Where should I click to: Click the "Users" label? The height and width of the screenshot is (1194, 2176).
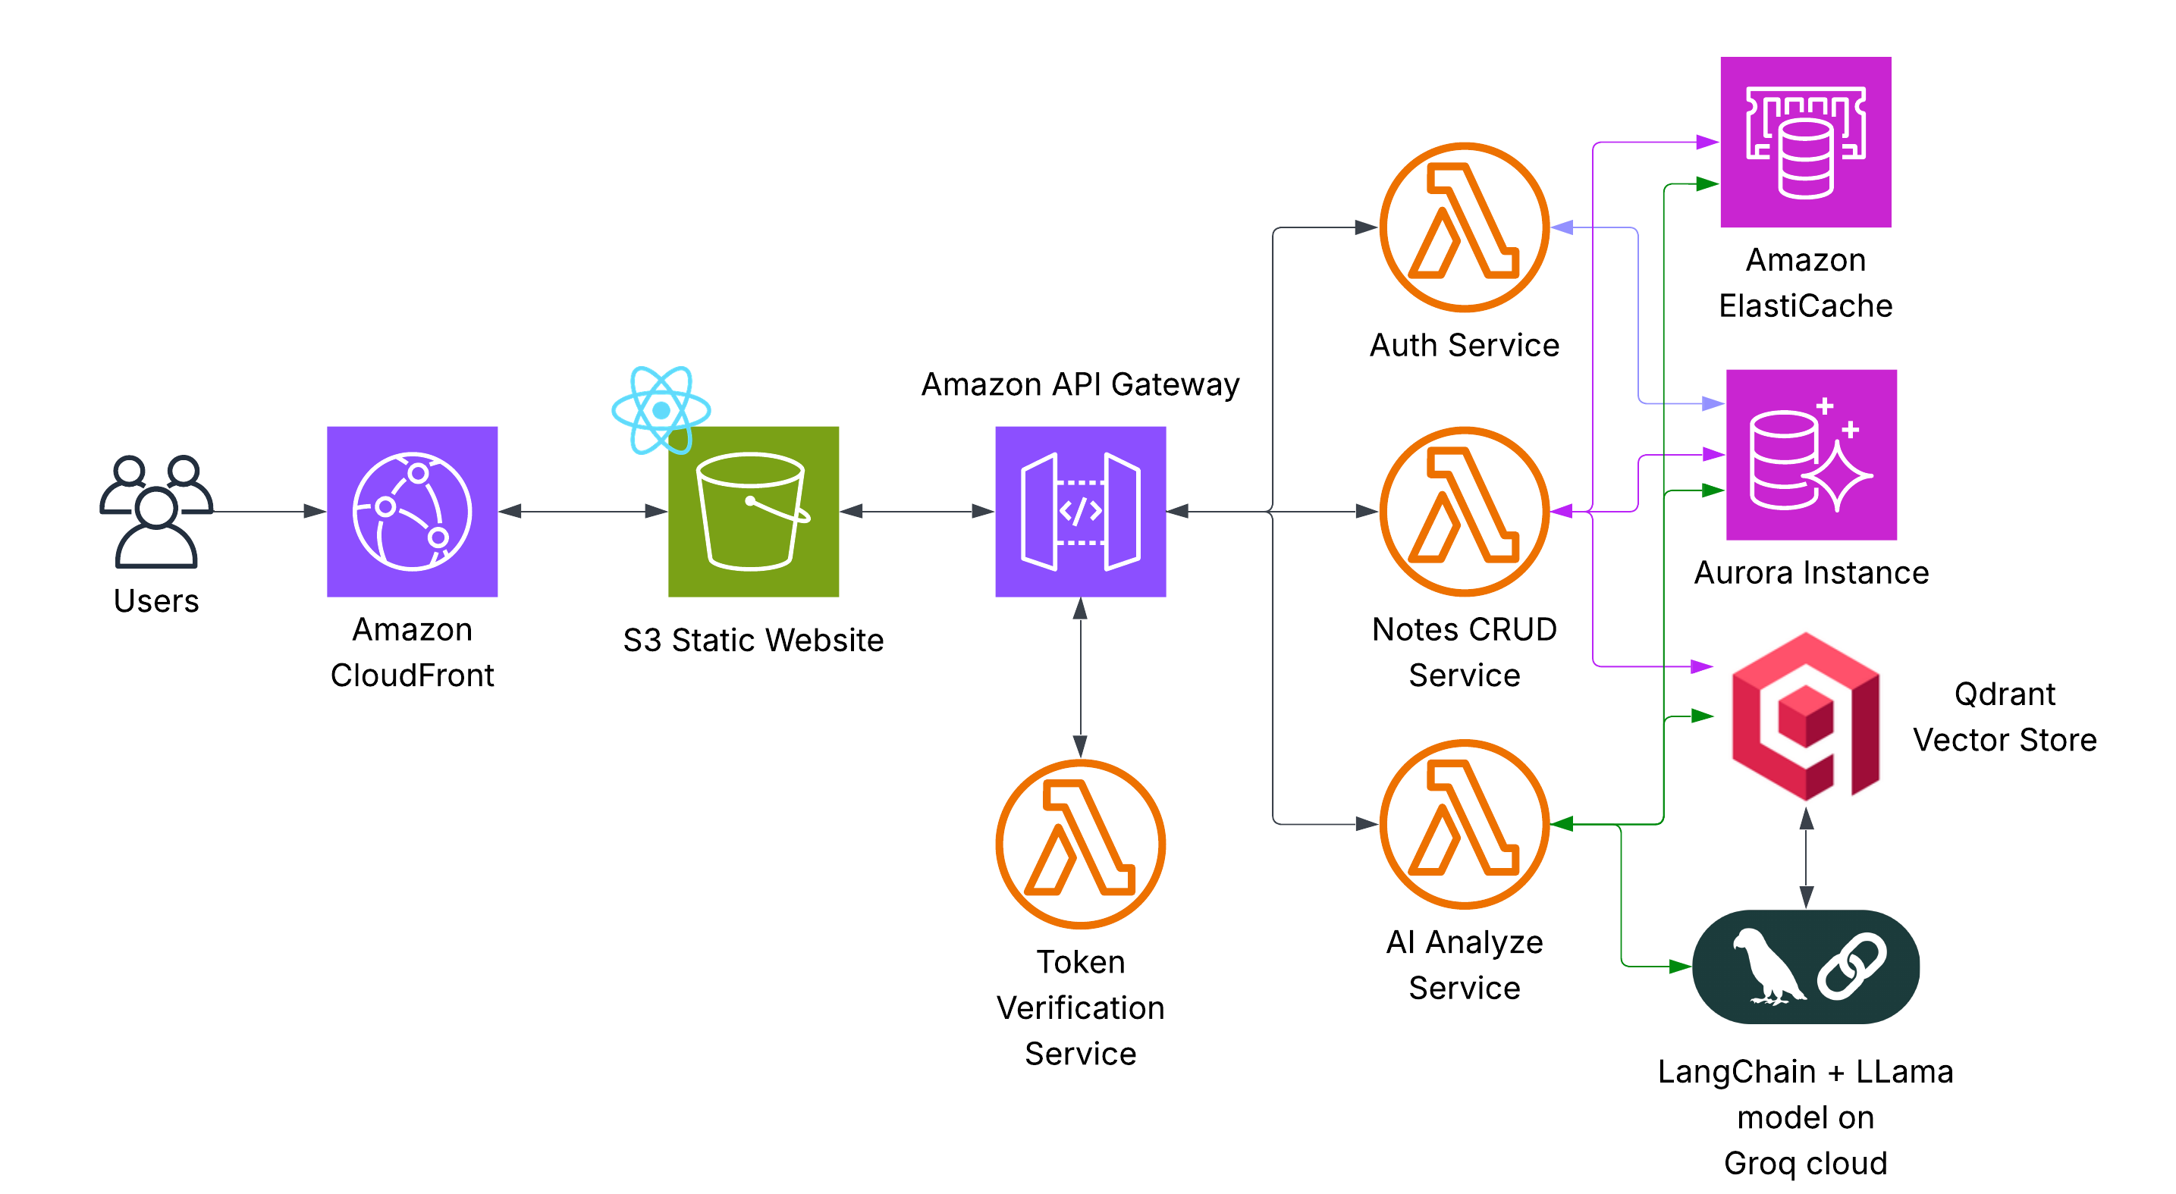coord(156,601)
